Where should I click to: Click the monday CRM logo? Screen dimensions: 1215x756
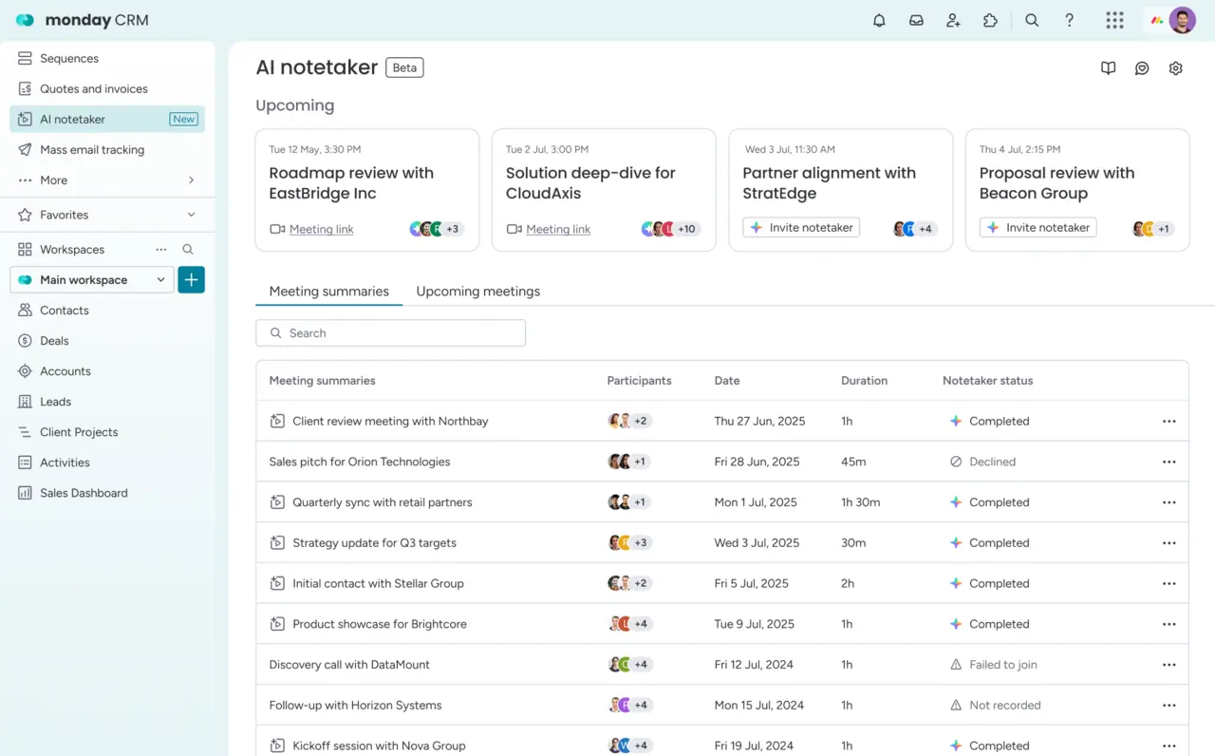click(83, 20)
